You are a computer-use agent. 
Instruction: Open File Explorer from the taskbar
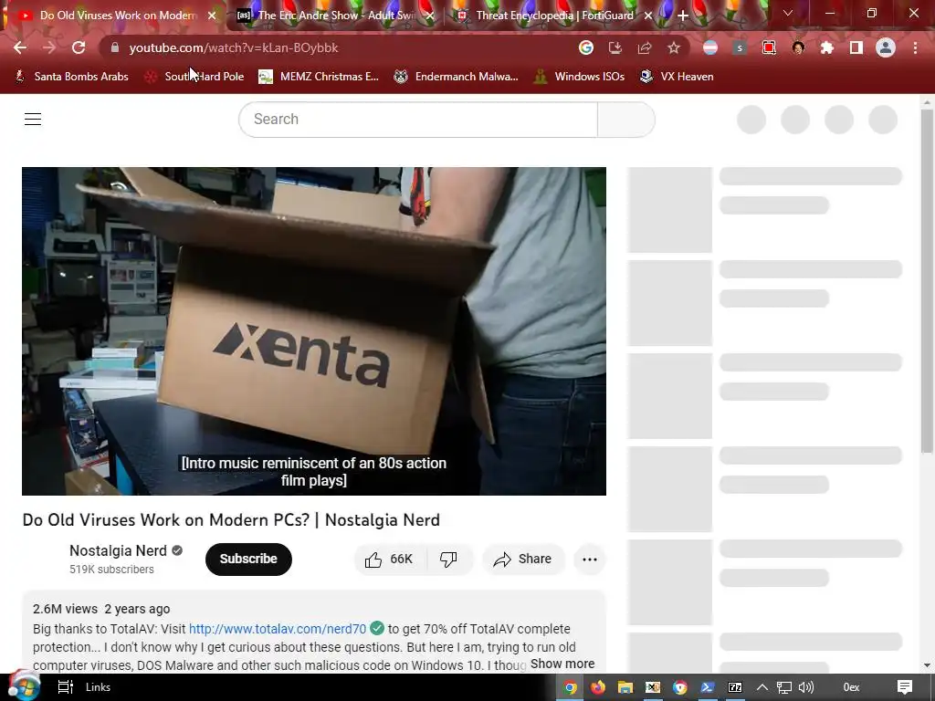click(625, 688)
